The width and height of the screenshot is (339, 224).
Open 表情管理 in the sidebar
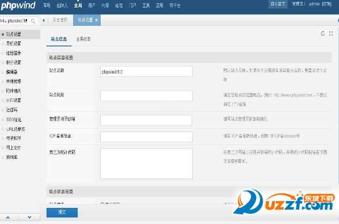(13, 82)
